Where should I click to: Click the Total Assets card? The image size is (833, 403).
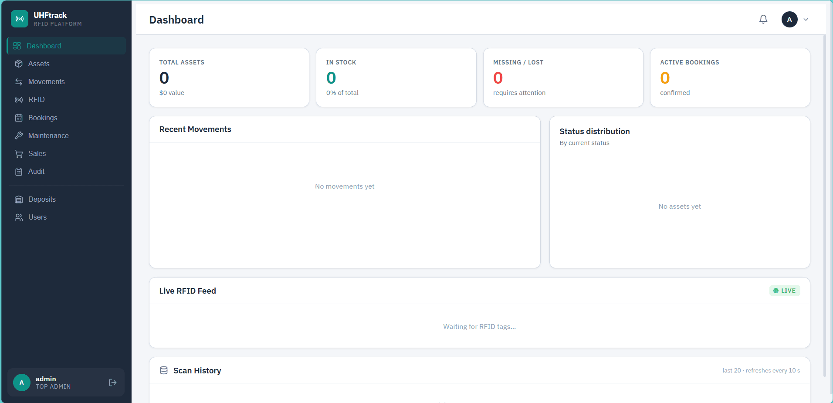point(229,78)
